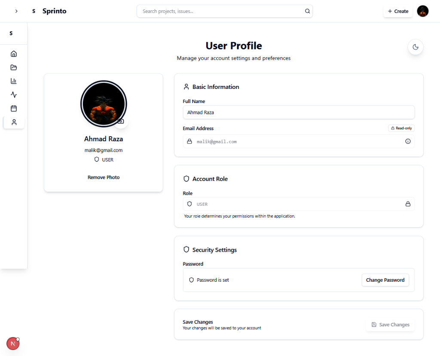Open the activity pulse sidebar icon
This screenshot has height=356, width=440.
pos(14,95)
